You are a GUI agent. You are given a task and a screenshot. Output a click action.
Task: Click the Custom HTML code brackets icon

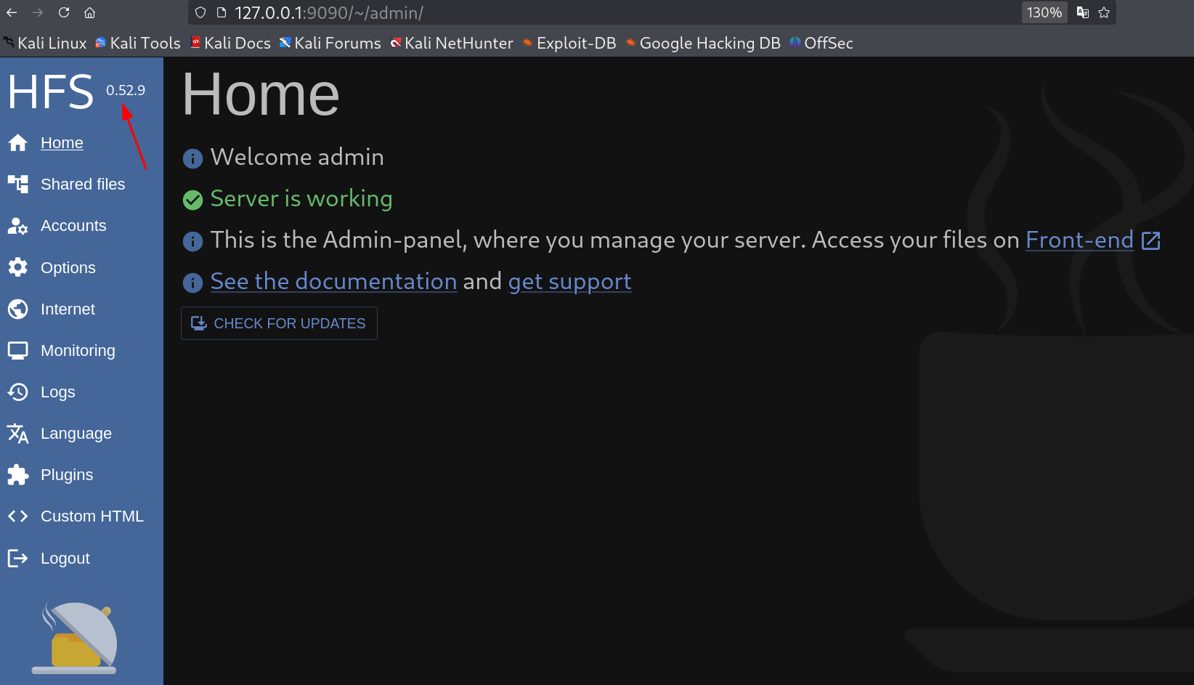click(18, 516)
